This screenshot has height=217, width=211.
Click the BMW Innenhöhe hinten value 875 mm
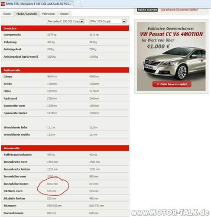point(94,184)
